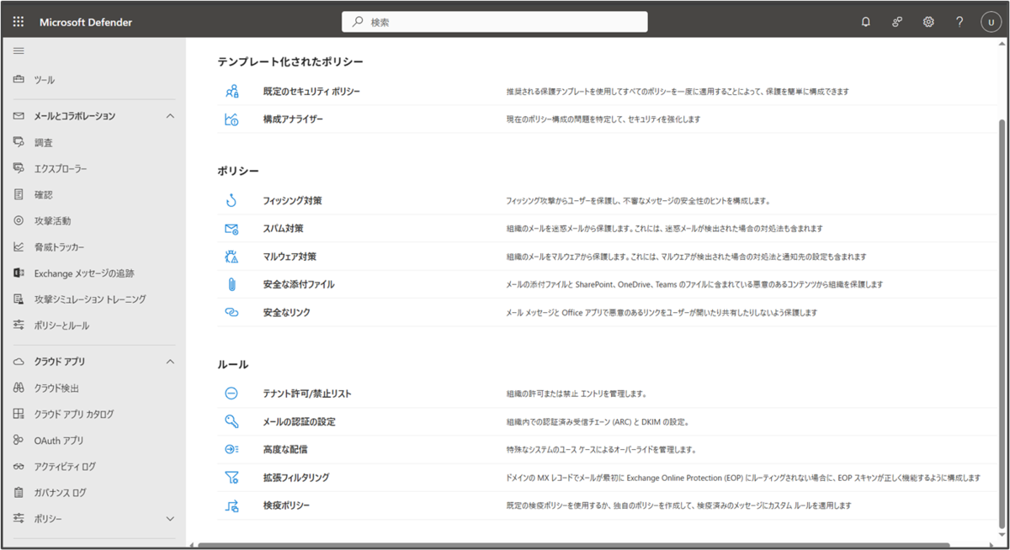
Task: Click the メールの認証の設定 key icon
Action: pos(231,421)
